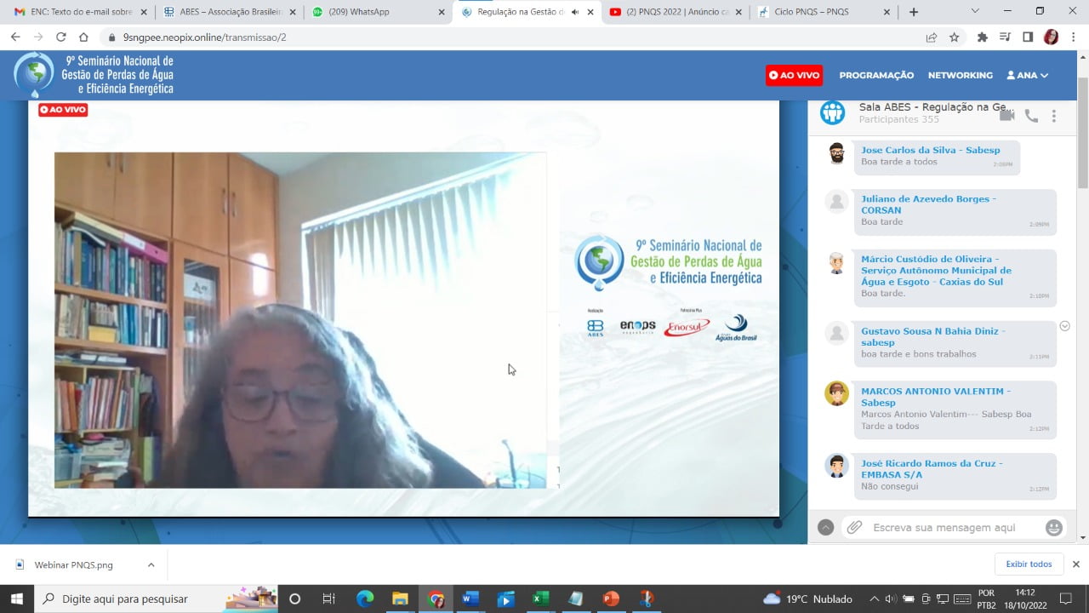The width and height of the screenshot is (1089, 613).
Task: Open the browser extensions puzzle icon
Action: pos(983,37)
